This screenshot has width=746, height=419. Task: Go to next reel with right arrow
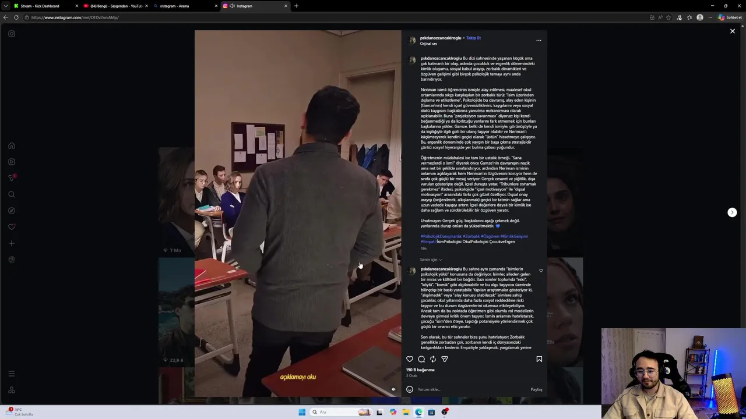[x=733, y=212]
